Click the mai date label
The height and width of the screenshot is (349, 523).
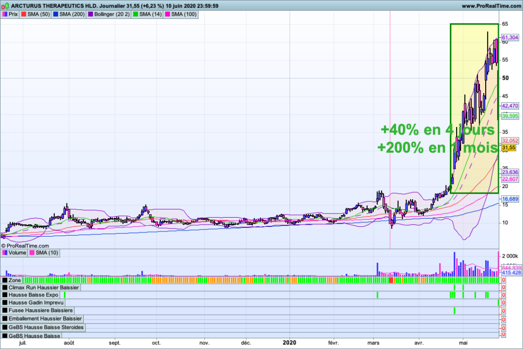point(463,343)
